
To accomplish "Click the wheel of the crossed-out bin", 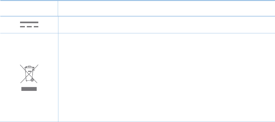I will [x=32, y=80].
